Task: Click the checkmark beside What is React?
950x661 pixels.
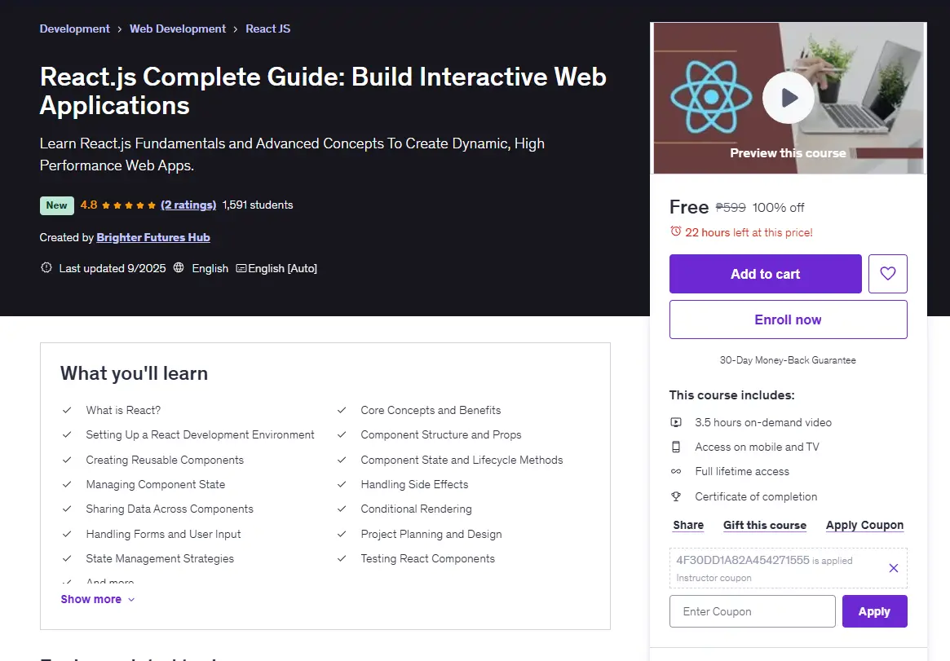Action: [67, 410]
